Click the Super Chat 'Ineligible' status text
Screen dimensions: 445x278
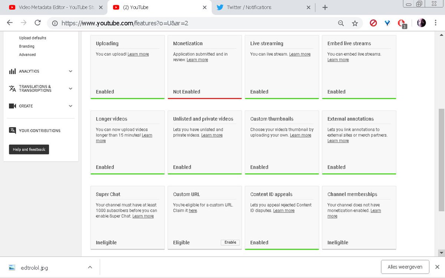106,242
